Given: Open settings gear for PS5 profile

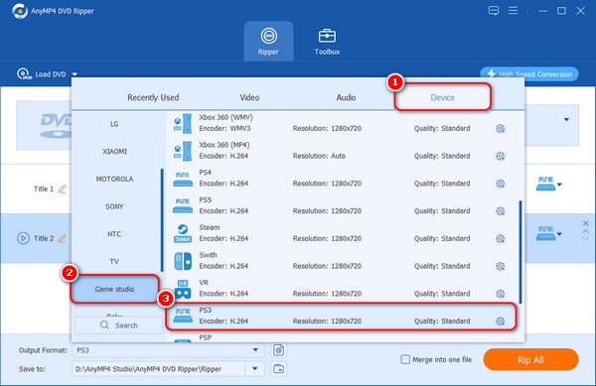Looking at the screenshot, I should [x=501, y=211].
